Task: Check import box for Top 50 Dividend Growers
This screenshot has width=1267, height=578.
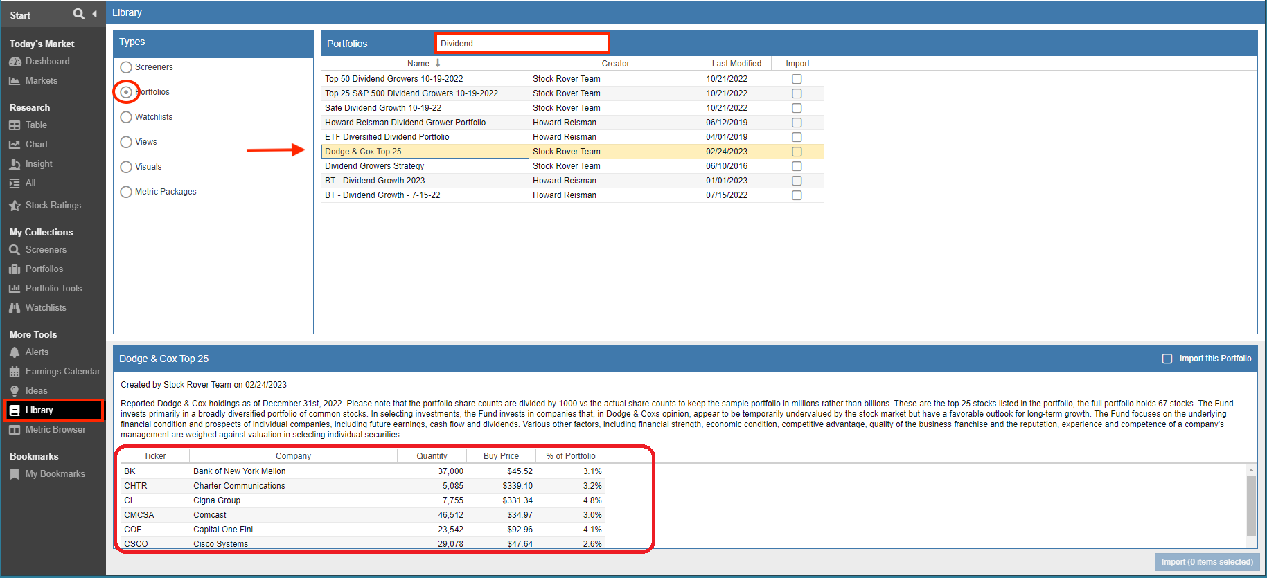Action: [x=797, y=79]
